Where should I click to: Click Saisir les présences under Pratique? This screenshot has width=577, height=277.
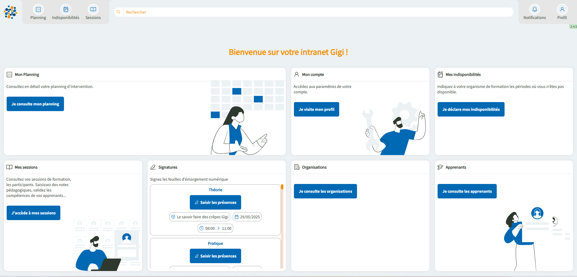point(215,256)
